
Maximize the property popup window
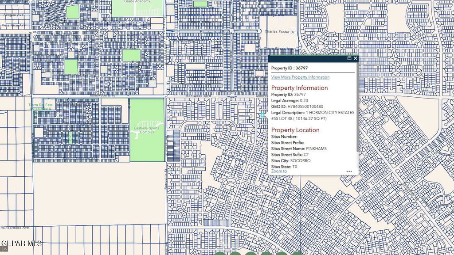349,58
